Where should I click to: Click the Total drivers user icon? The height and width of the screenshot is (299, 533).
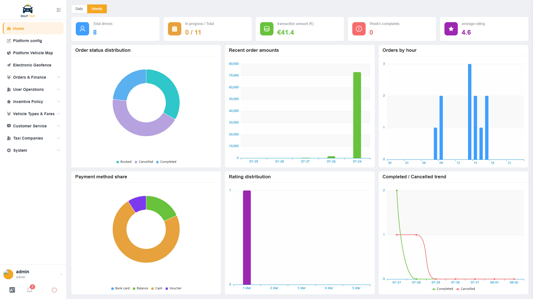pos(82,29)
